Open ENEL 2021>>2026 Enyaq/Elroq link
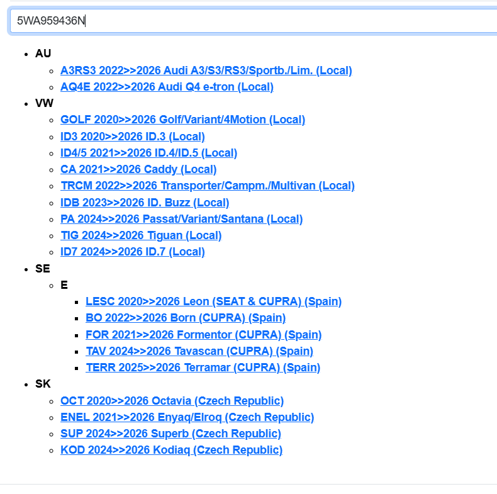The image size is (497, 494). pyautogui.click(x=187, y=417)
